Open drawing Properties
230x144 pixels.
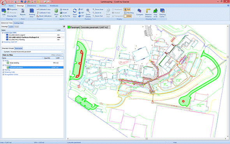pyautogui.click(x=12, y=9)
